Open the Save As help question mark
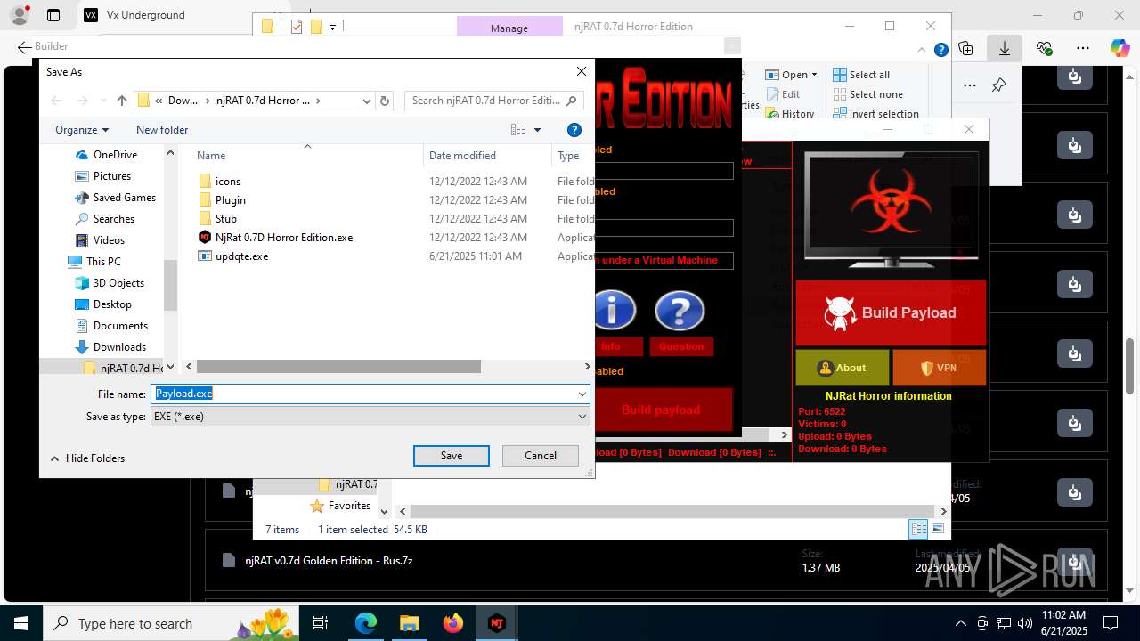This screenshot has width=1140, height=641. tap(574, 130)
